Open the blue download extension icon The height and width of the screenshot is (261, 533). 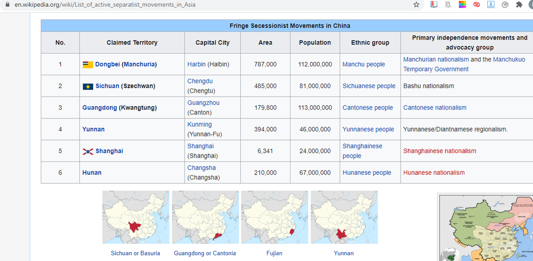[x=491, y=5]
